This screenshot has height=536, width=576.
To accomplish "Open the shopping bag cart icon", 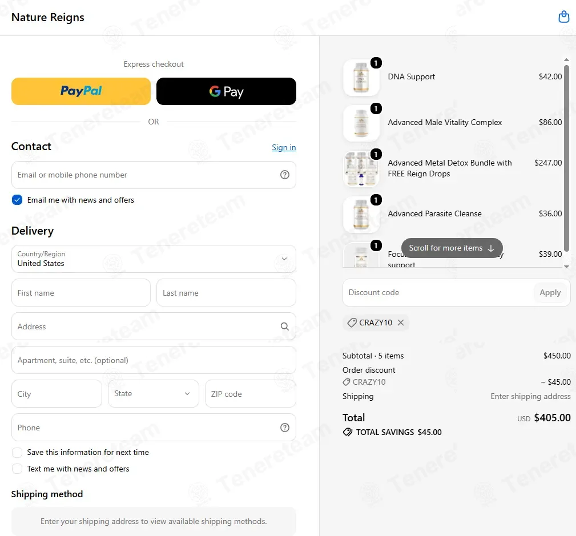I will [x=563, y=17].
